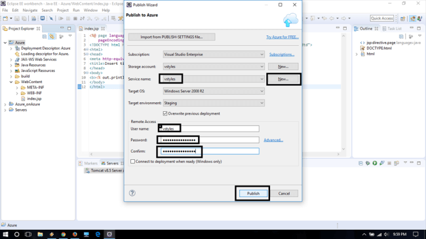
Task: Click New button beside Service name
Action: (283, 79)
